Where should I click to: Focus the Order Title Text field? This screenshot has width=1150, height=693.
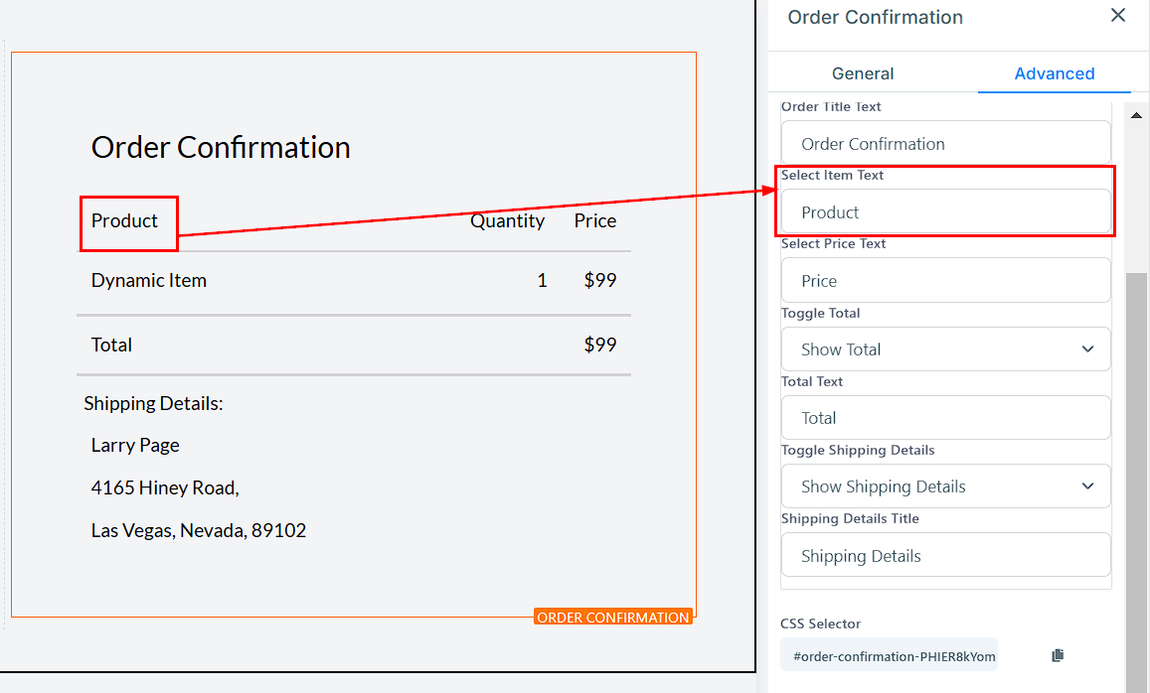[945, 144]
